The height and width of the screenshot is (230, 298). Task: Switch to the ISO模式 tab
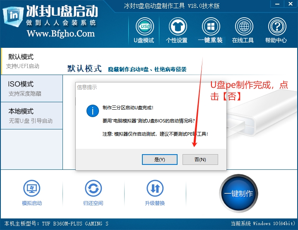[31, 88]
